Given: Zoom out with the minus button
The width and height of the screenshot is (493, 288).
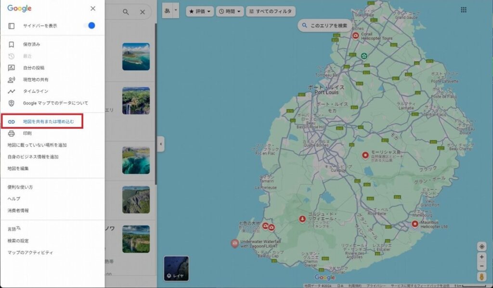Looking at the screenshot, I should coord(481,266).
